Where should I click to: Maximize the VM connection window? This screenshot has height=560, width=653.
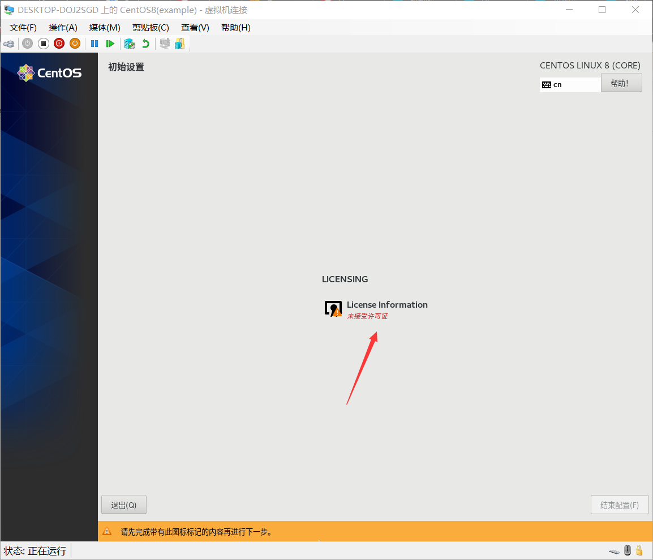602,10
